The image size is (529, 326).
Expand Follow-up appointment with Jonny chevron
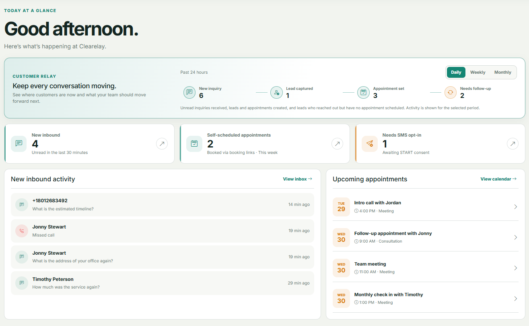(515, 237)
